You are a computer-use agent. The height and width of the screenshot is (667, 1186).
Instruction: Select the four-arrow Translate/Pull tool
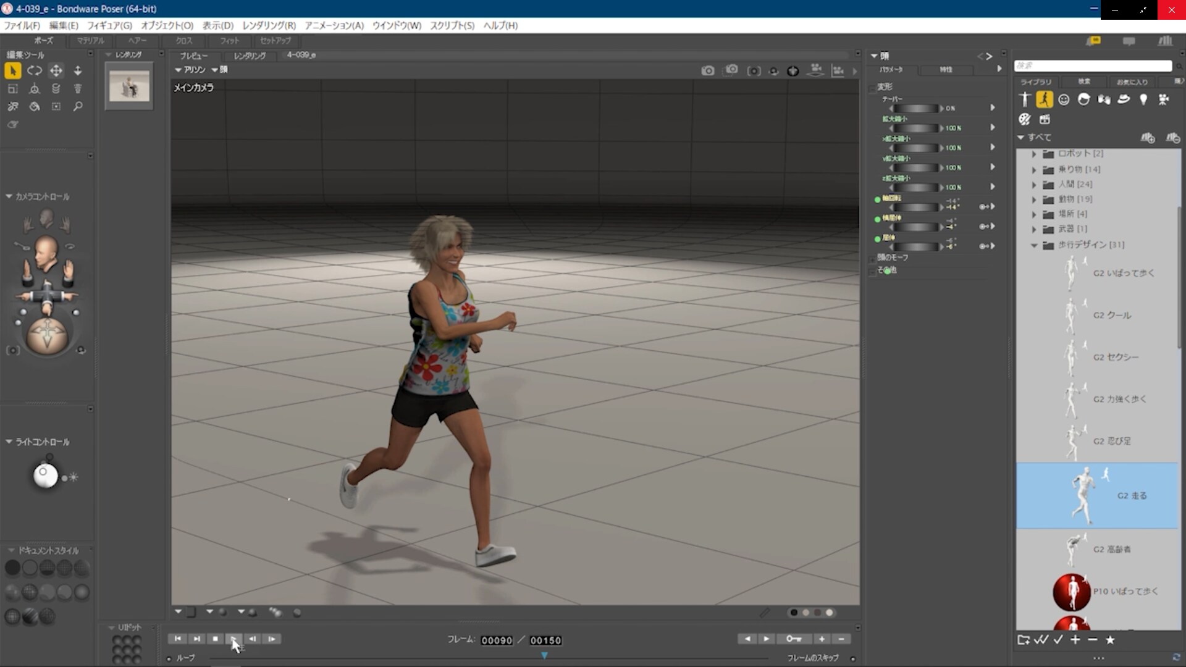click(x=56, y=71)
